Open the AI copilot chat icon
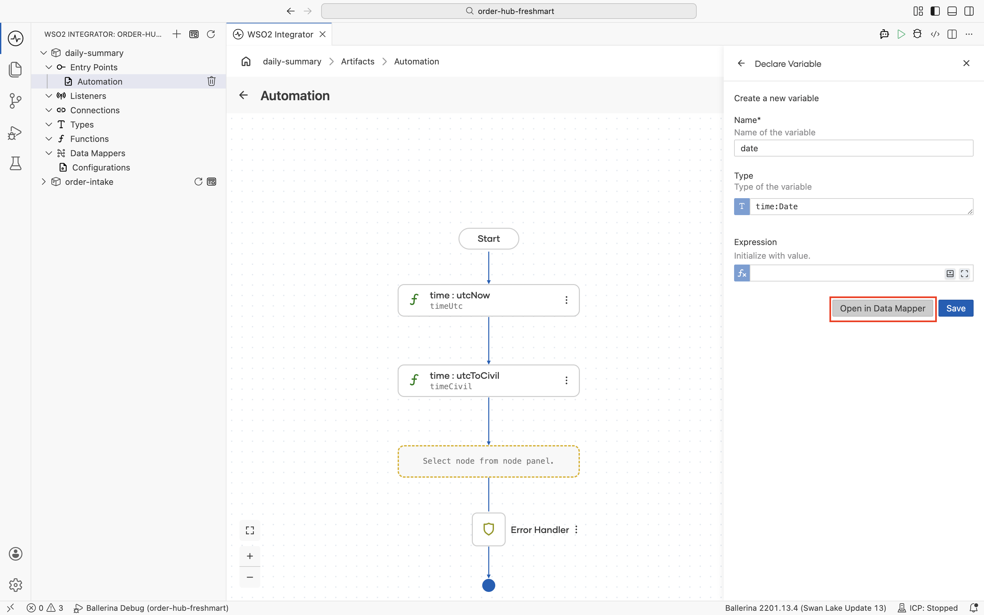Viewport: 984px width, 615px height. pos(884,34)
